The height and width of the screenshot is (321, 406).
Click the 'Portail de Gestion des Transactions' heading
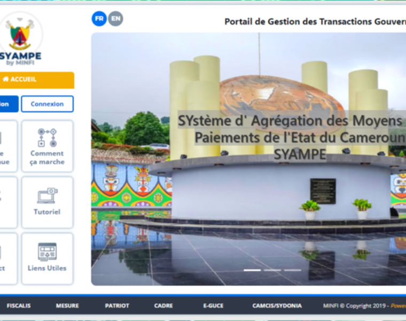tap(315, 21)
